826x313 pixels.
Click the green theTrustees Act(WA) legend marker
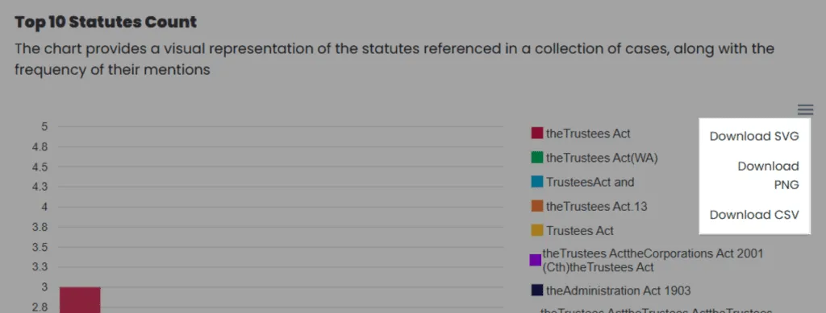(x=536, y=158)
